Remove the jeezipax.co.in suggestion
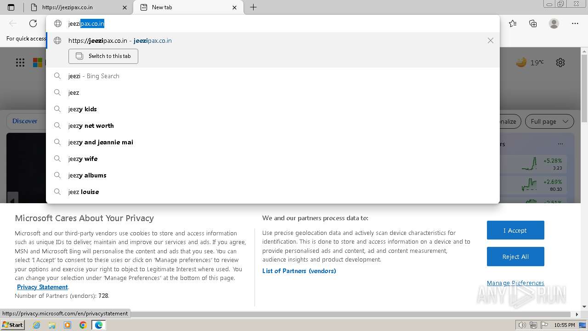Screen dimensions: 588x331 pyautogui.click(x=491, y=40)
